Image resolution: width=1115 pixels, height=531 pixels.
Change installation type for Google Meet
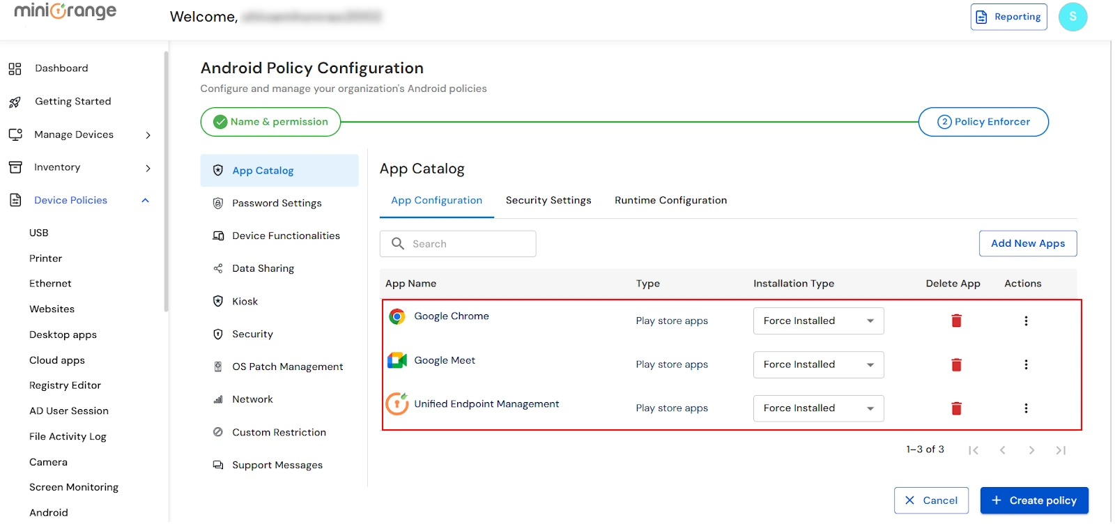tap(818, 364)
